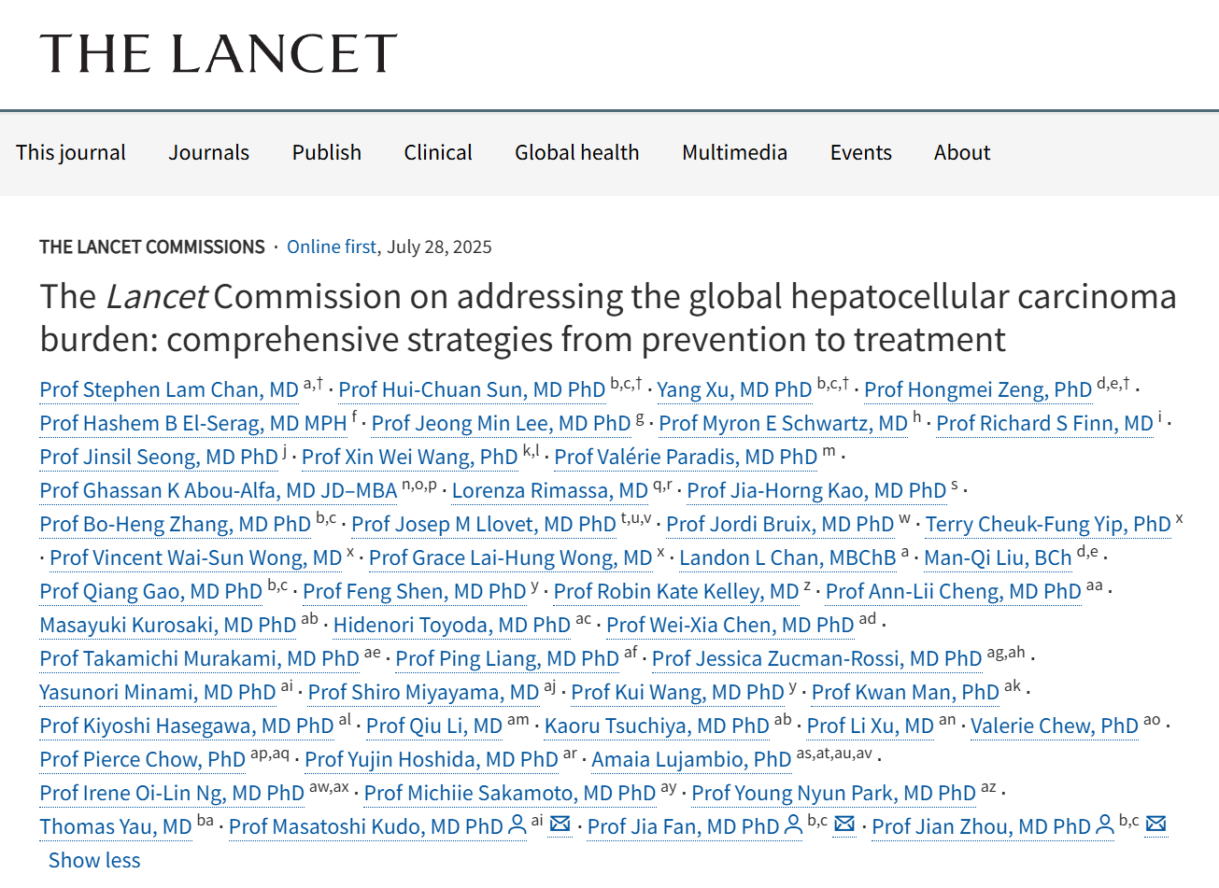Click author link Prof Josep M Llovet

click(x=483, y=524)
